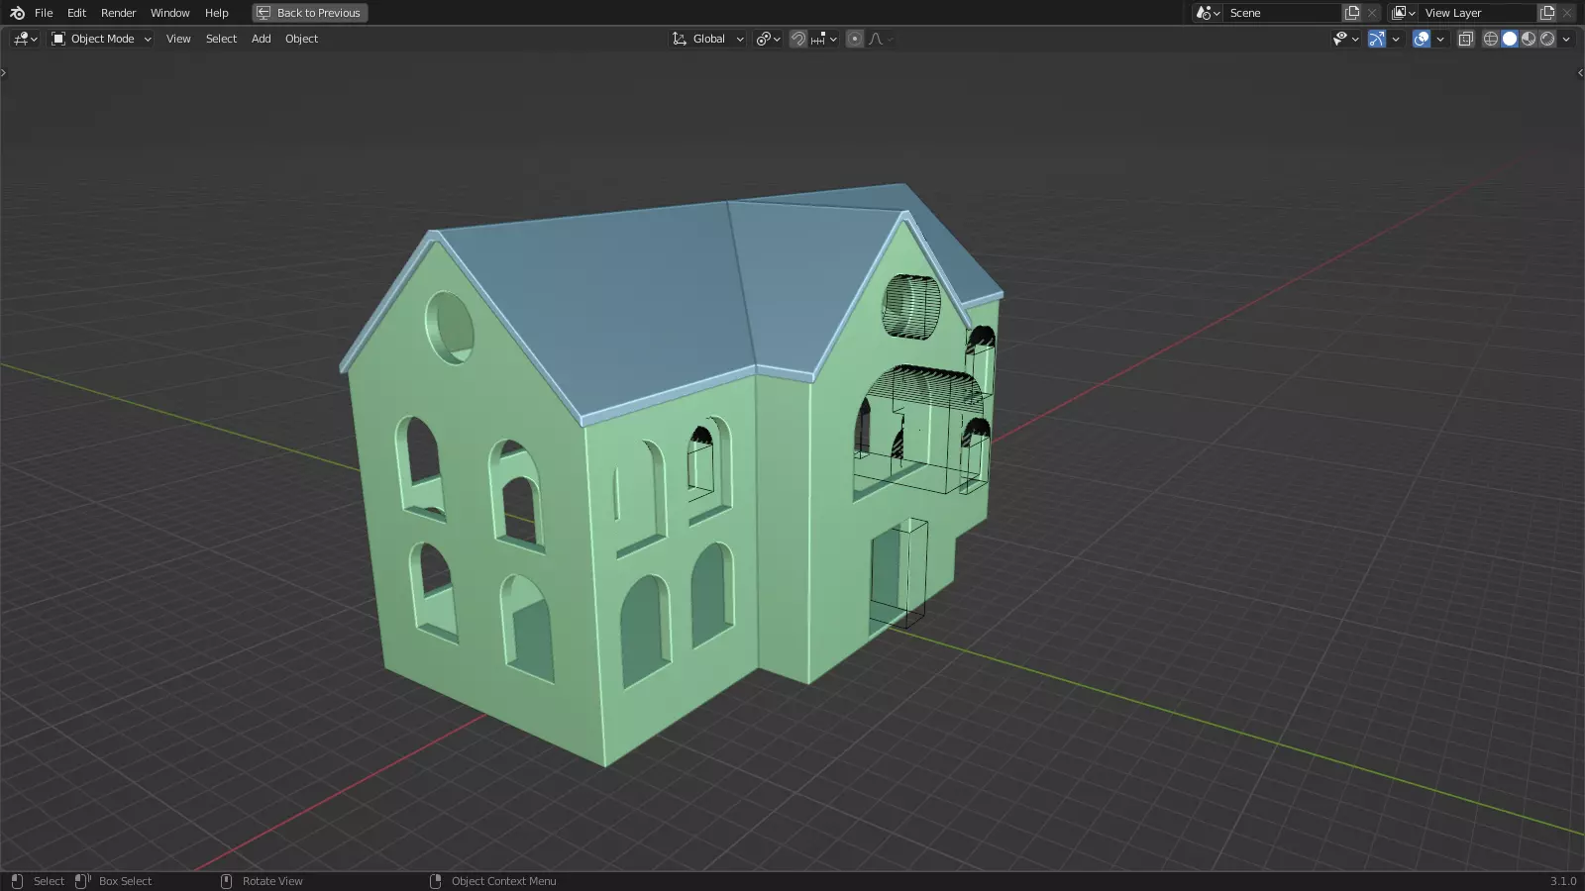The image size is (1585, 891).
Task: Switch to material preview shading
Action: click(1529, 39)
